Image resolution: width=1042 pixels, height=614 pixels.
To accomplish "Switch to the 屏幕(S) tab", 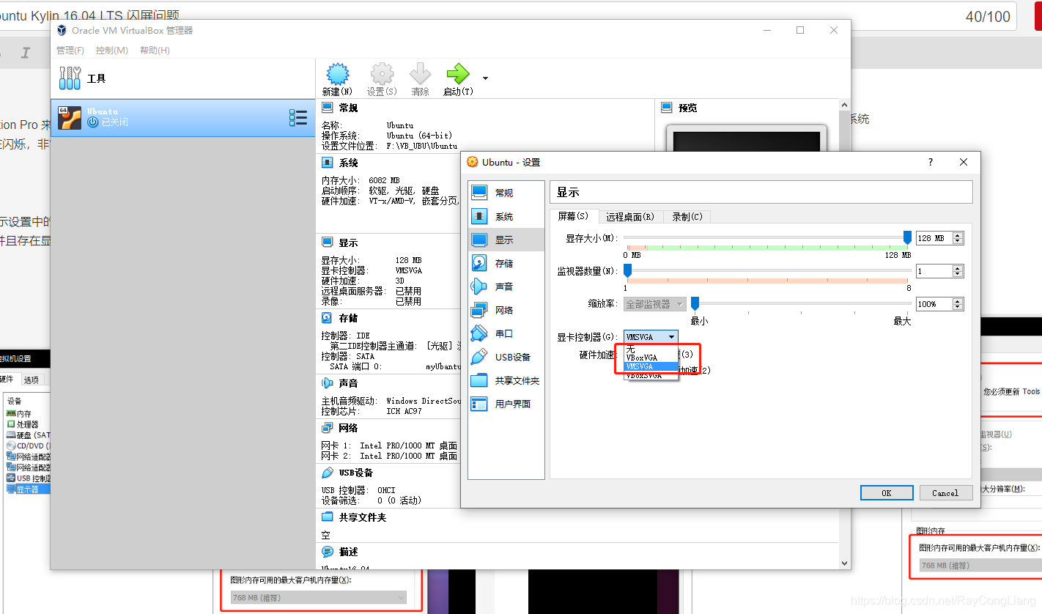I will (574, 216).
